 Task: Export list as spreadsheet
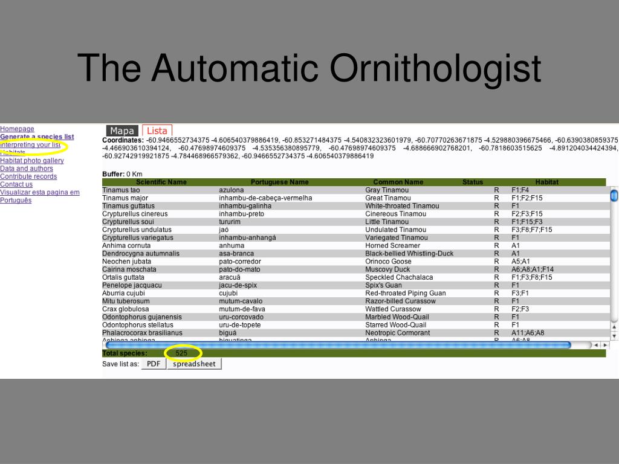[194, 364]
